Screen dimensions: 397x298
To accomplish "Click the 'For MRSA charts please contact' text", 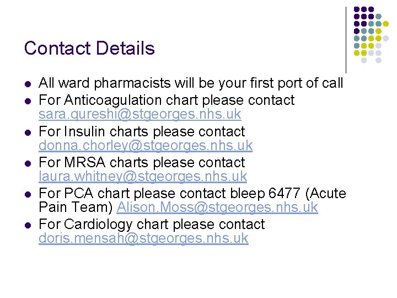I will click(142, 162).
